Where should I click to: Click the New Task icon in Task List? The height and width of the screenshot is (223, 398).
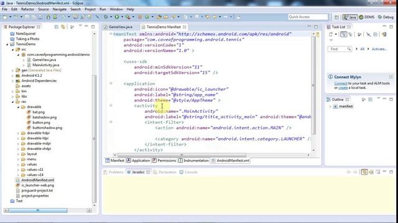point(331,35)
